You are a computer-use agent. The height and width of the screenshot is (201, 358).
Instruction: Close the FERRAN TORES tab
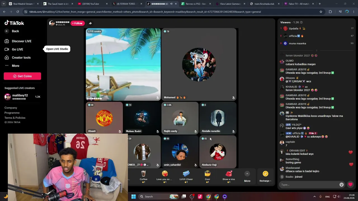pyautogui.click(x=141, y=4)
